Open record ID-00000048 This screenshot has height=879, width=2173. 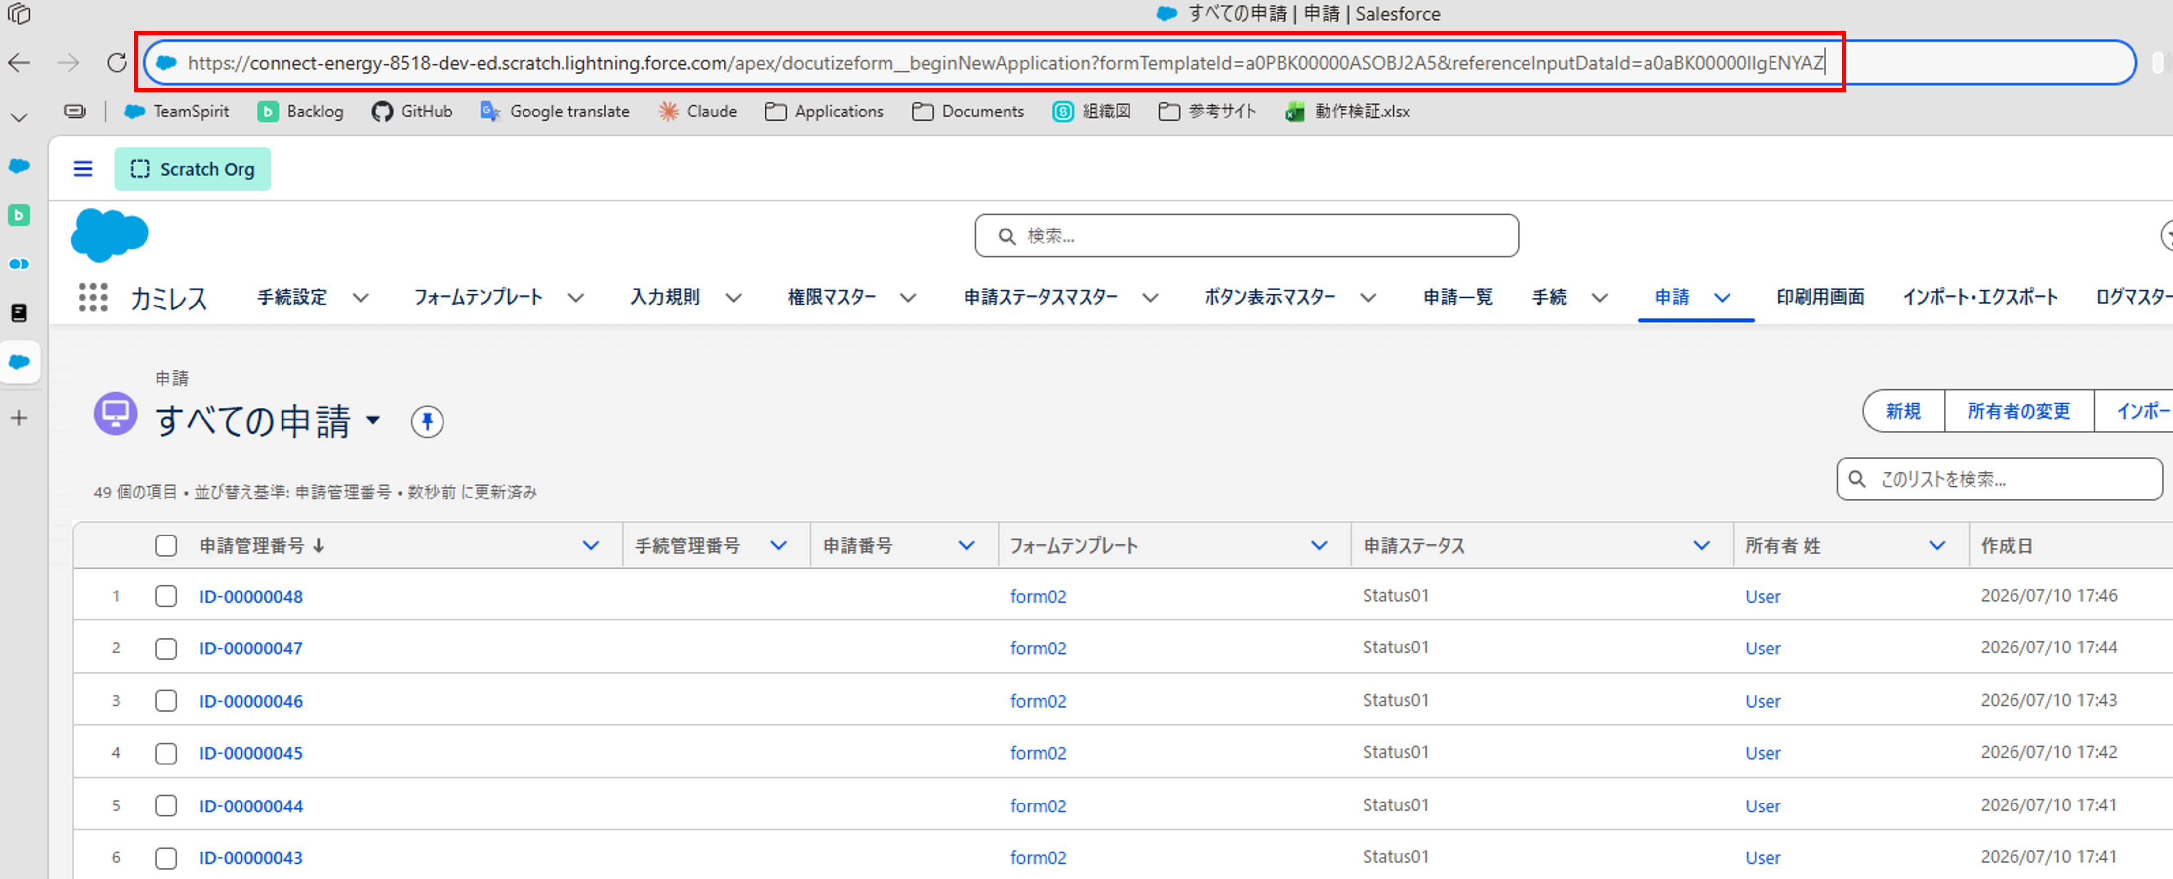(250, 597)
